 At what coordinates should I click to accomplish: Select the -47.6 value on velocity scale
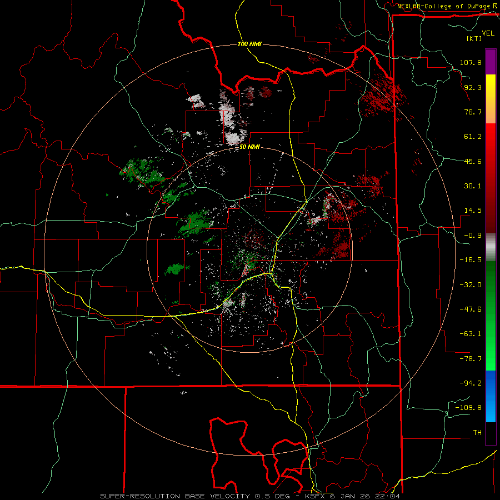click(x=471, y=309)
